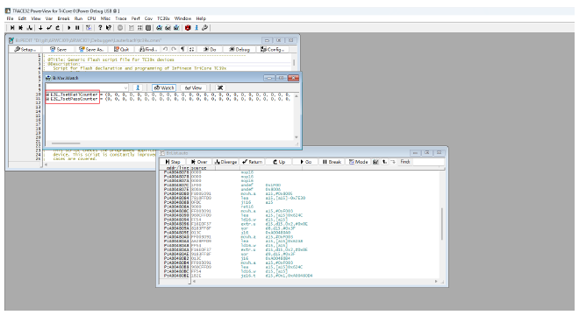Toggle the debug Mode icon in main toolbar
Viewport: 579px width, 315px height.
pos(89,28)
